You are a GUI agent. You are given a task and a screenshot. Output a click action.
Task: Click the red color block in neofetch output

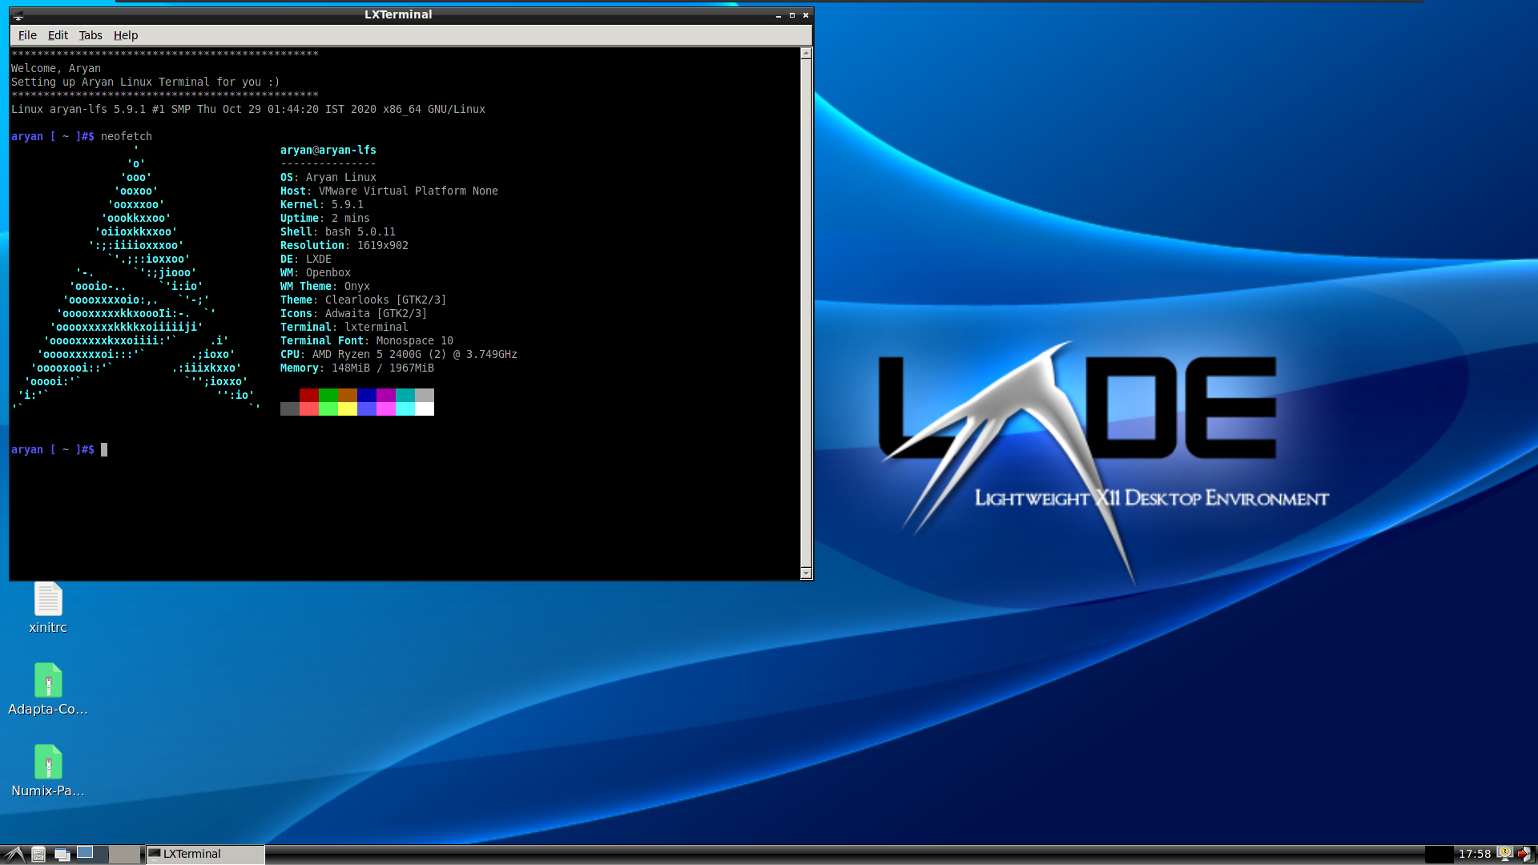[x=309, y=395]
